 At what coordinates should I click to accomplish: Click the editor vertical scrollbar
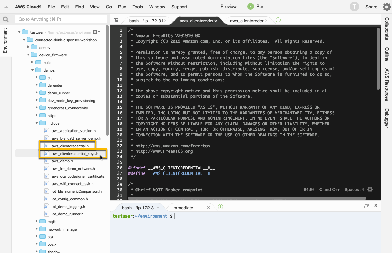(378, 59)
